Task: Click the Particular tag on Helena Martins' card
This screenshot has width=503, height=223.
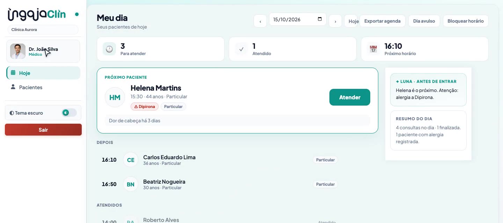Action: click(x=173, y=107)
